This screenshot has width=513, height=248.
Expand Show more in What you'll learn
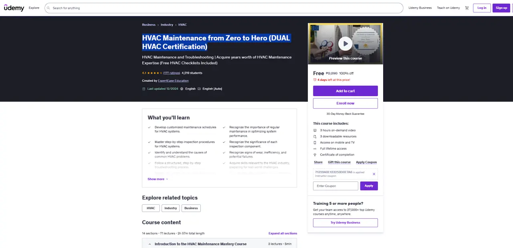tap(158, 179)
